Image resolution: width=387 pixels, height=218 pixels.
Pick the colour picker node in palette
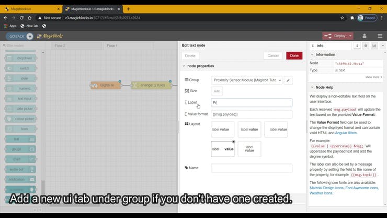(21, 119)
